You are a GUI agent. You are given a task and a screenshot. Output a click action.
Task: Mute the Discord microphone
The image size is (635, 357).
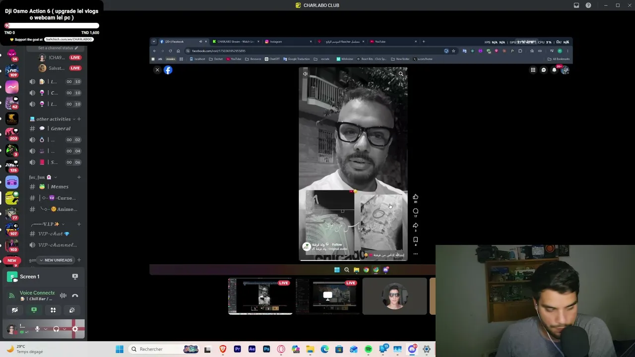tap(37, 329)
